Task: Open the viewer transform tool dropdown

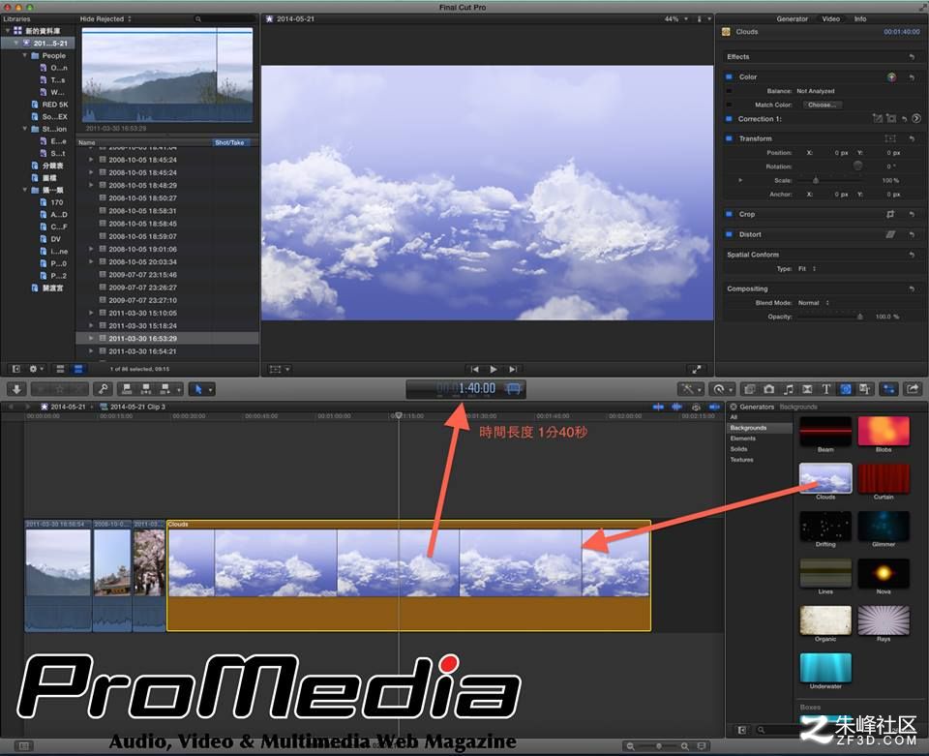Action: pos(279,369)
